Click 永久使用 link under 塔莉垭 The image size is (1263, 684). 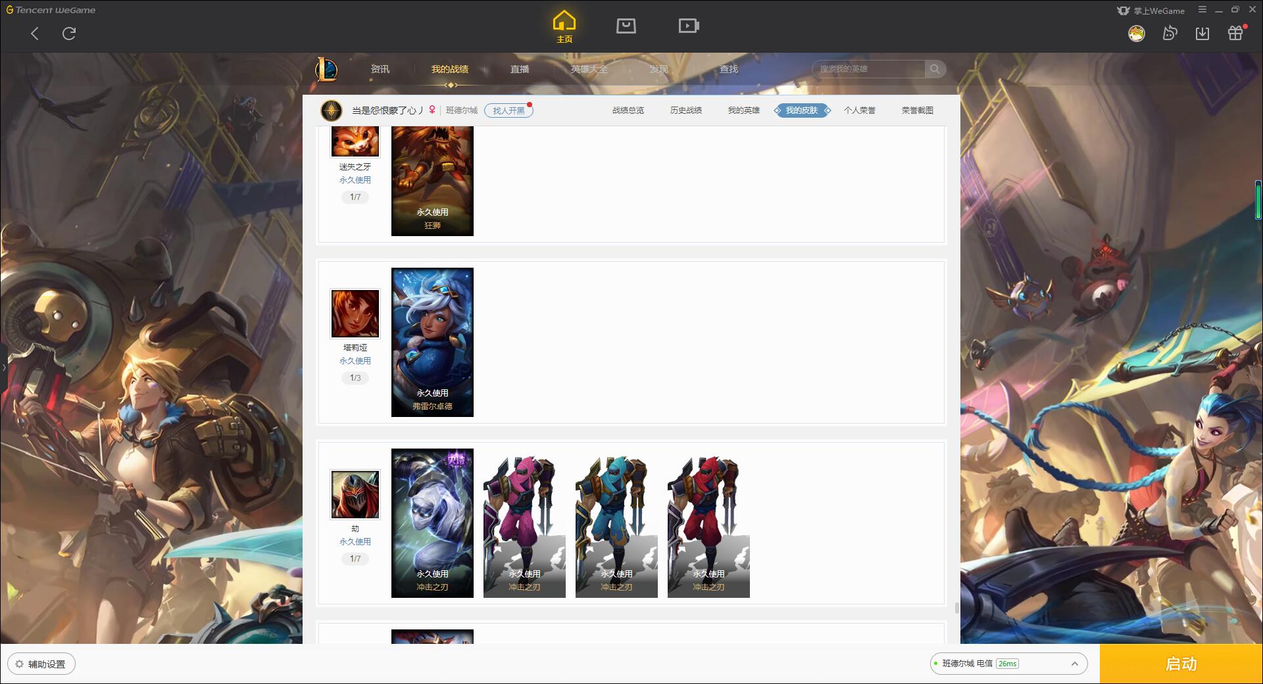pos(355,361)
